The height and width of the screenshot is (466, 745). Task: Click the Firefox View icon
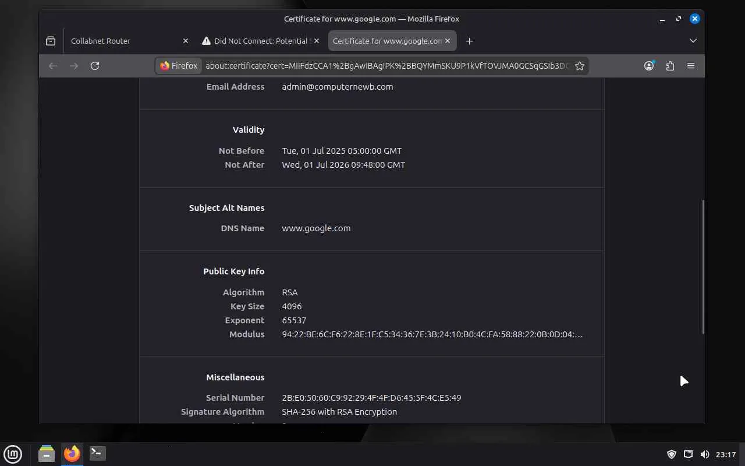51,41
